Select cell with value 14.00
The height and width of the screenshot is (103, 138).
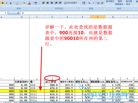tap(22, 97)
